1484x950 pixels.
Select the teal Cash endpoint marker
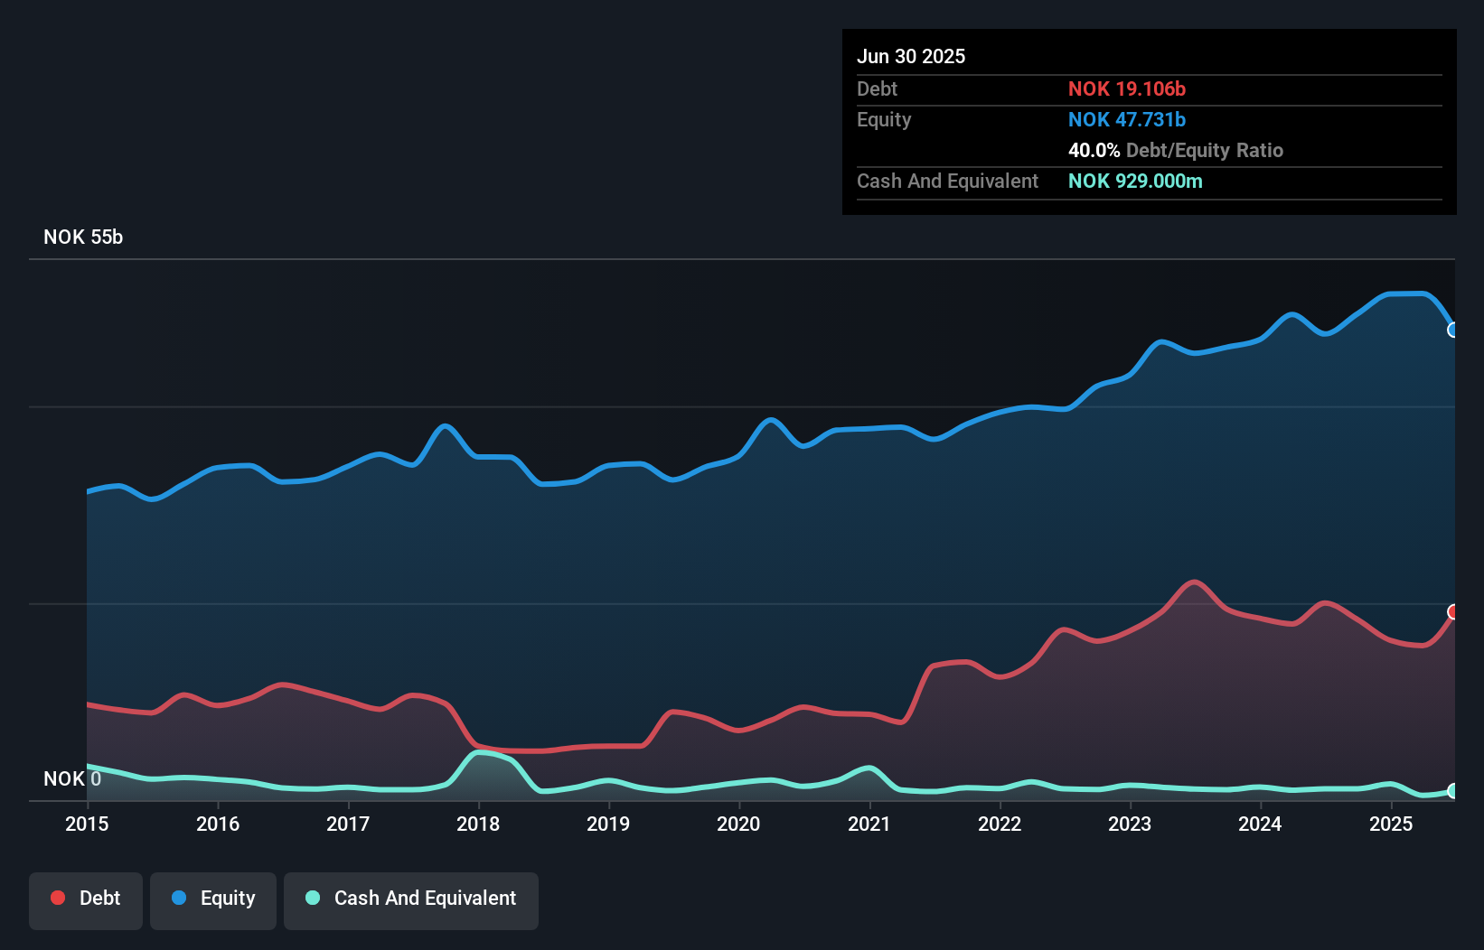[1453, 791]
